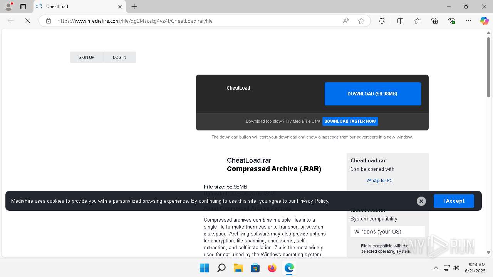Viewport: 493px width, 277px height.
Task: Click the vertical scrollbar thumb
Action: (x=488, y=67)
